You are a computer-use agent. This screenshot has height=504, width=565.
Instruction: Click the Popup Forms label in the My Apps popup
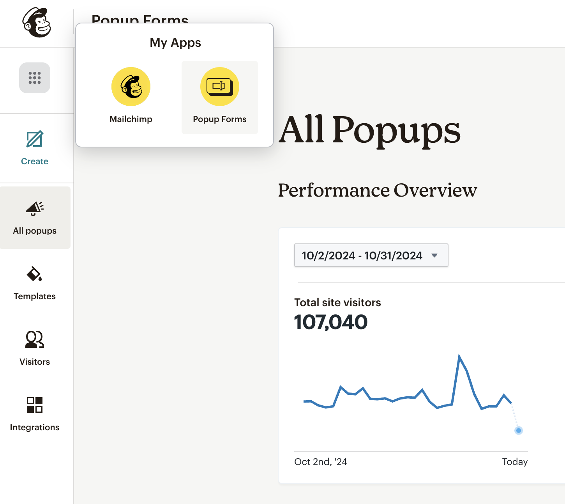(220, 119)
